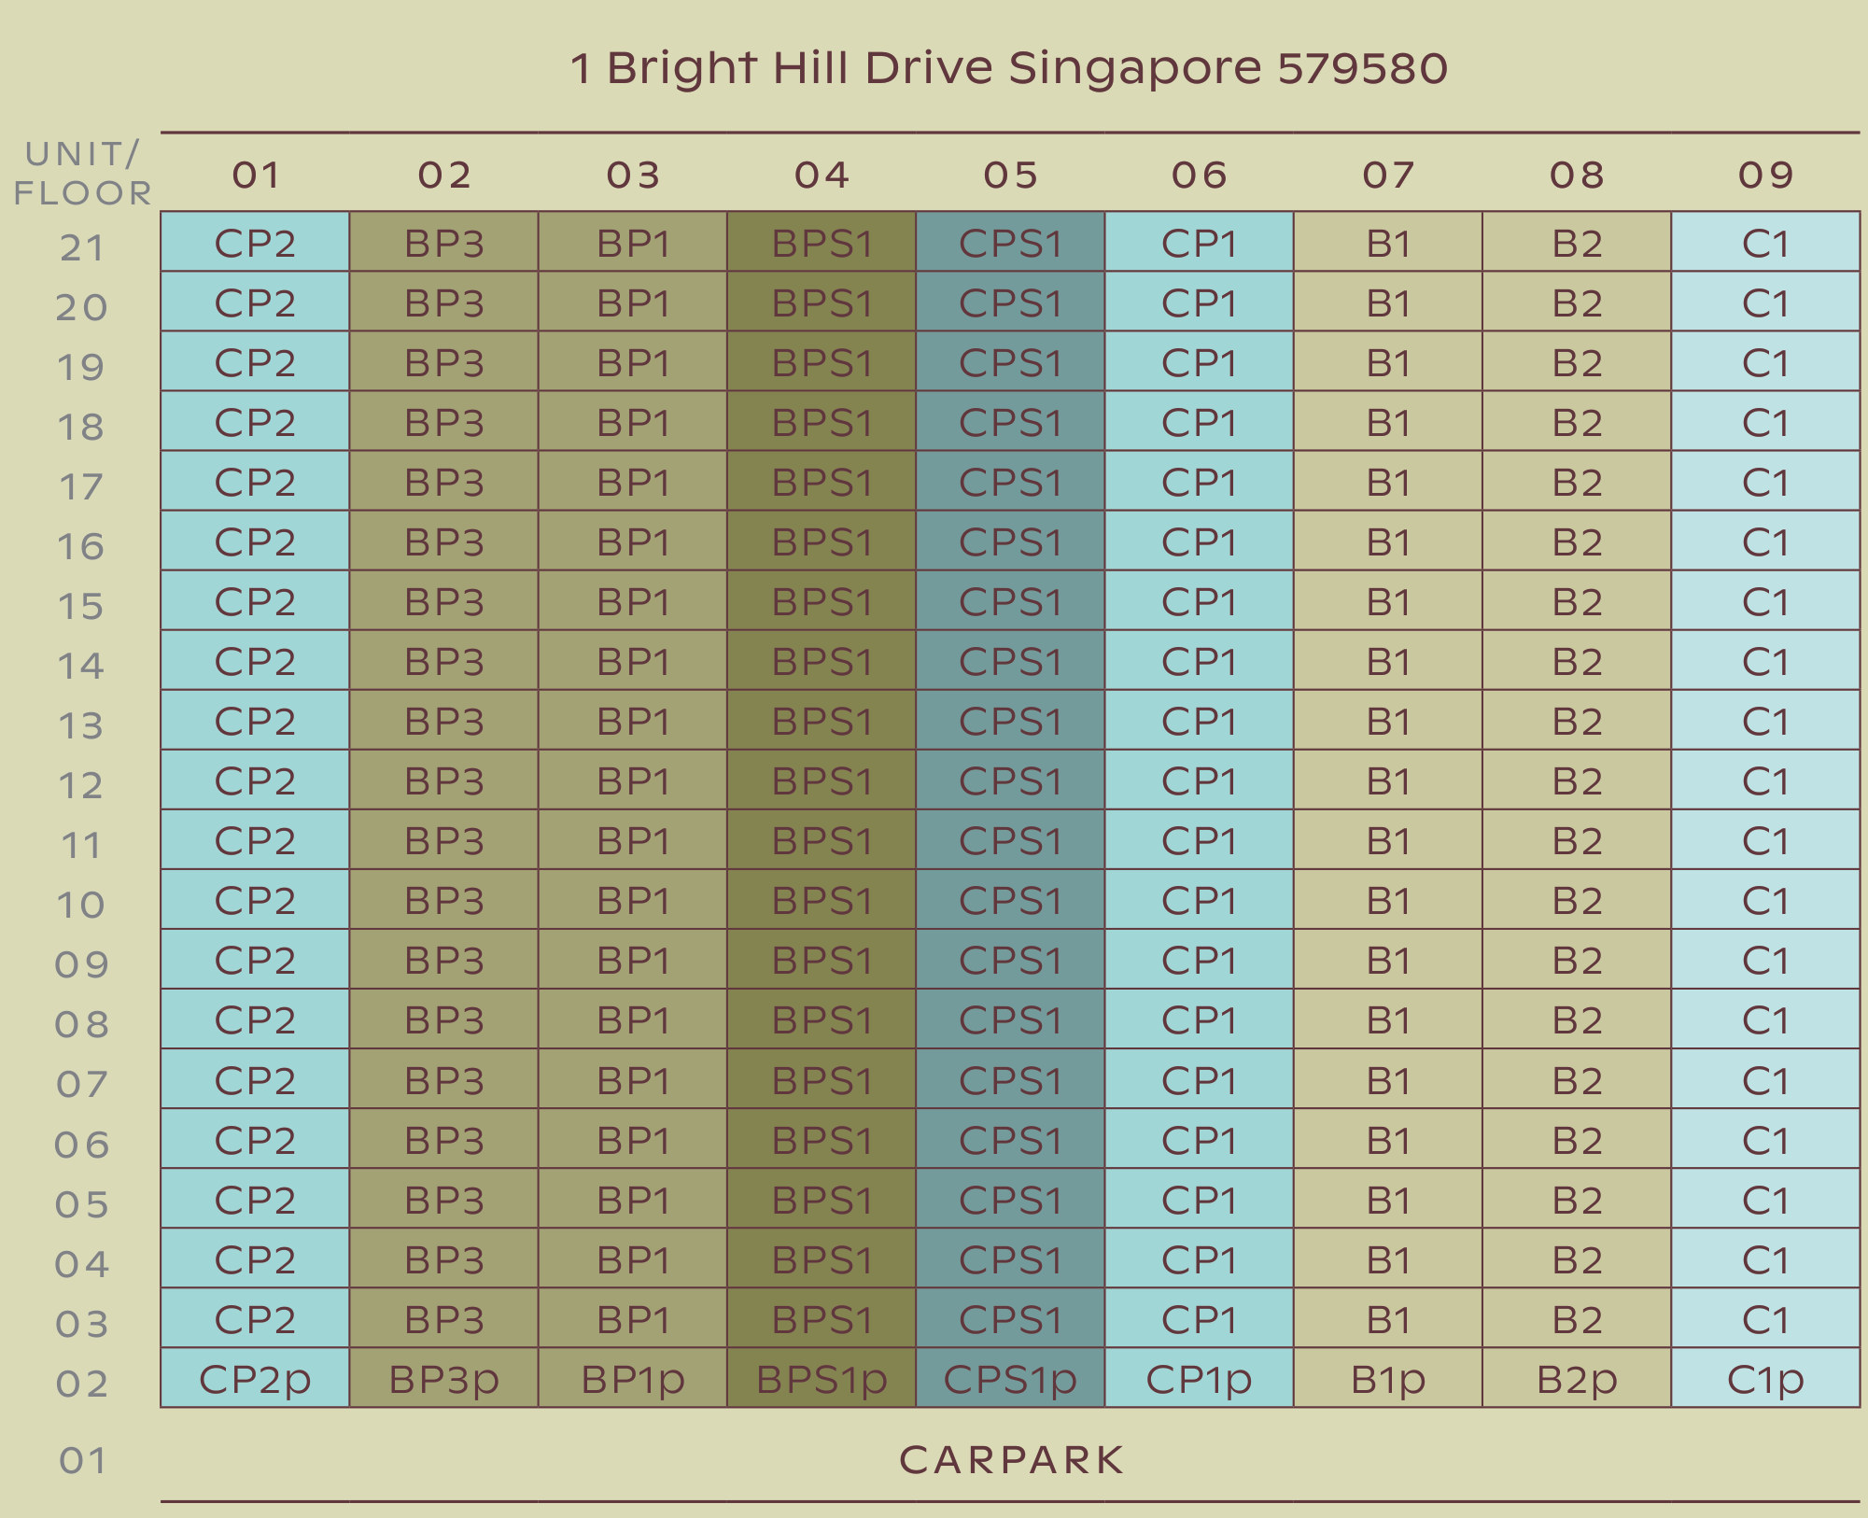Click the BP1 cell on floor 10
1868x1518 pixels.
click(x=633, y=899)
